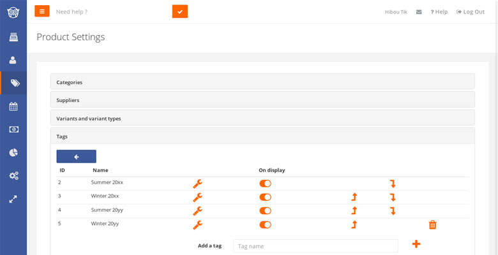Move Summer 20yy tag down
Screen dimensions: 498x255
click(393, 211)
